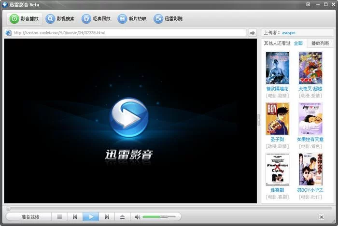Open the title bar dropdown menu icon
338x226 pixels.
pyautogui.click(x=308, y=4)
